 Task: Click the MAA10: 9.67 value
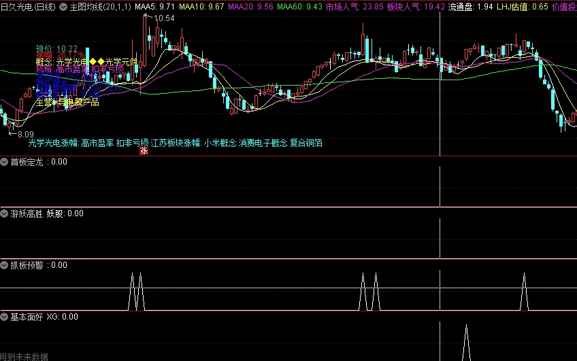tap(201, 7)
